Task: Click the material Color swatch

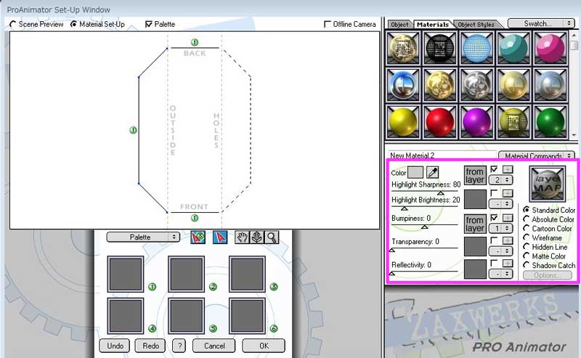Action: pos(415,172)
